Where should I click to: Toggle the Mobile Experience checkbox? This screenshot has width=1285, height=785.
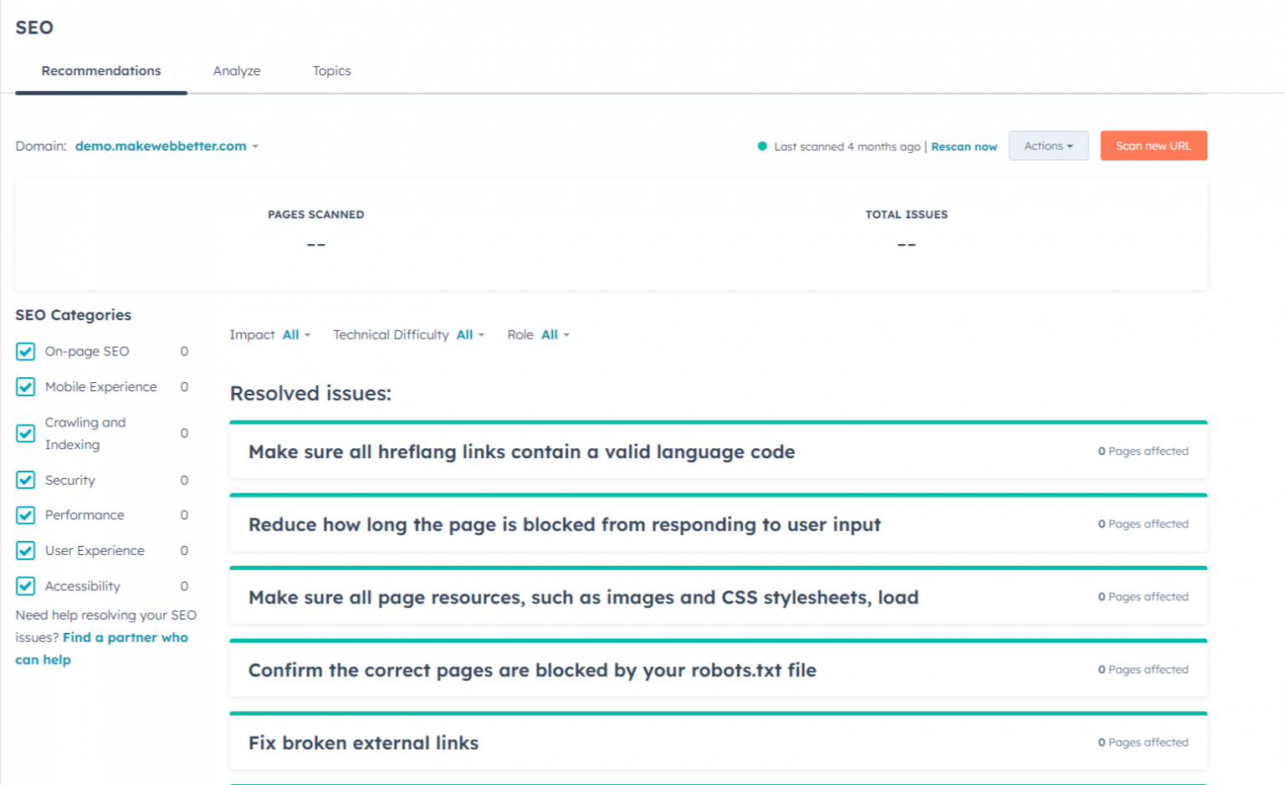tap(26, 387)
